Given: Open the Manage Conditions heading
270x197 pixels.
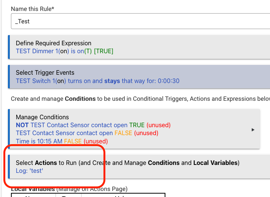Looking at the screenshot, I should point(42,117).
